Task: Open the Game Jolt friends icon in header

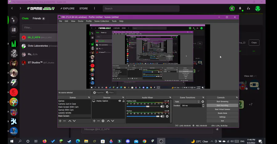Action: (x=248, y=8)
